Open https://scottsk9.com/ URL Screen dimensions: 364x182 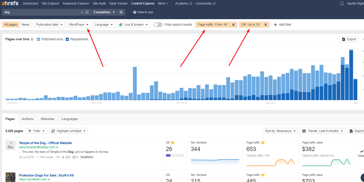(33, 180)
